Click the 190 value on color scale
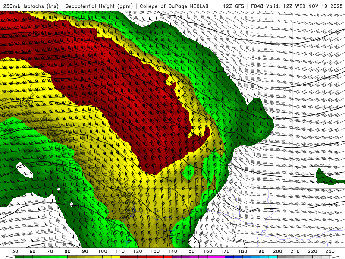This screenshot has height=259, width=345. coord(260,251)
